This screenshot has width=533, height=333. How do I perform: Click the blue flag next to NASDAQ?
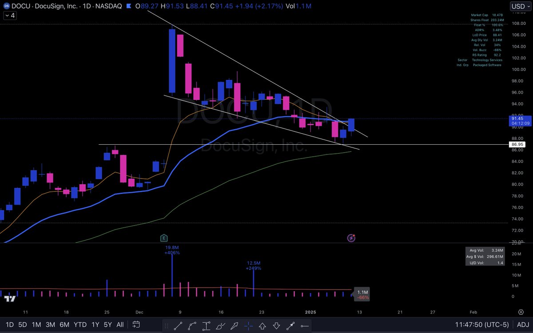click(130, 5)
